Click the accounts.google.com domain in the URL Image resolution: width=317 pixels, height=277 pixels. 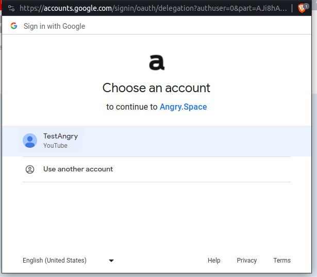point(78,8)
